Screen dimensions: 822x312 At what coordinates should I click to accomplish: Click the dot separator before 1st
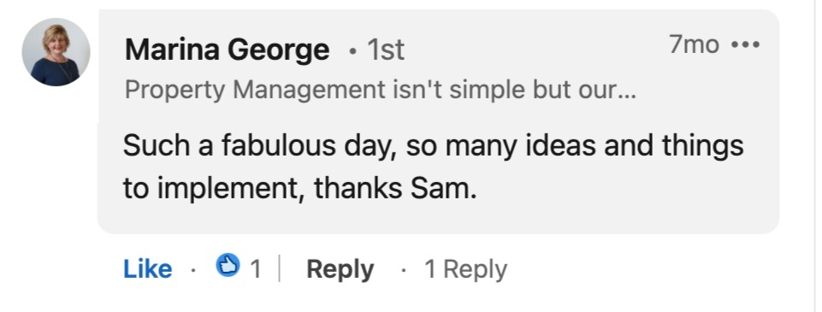click(353, 51)
